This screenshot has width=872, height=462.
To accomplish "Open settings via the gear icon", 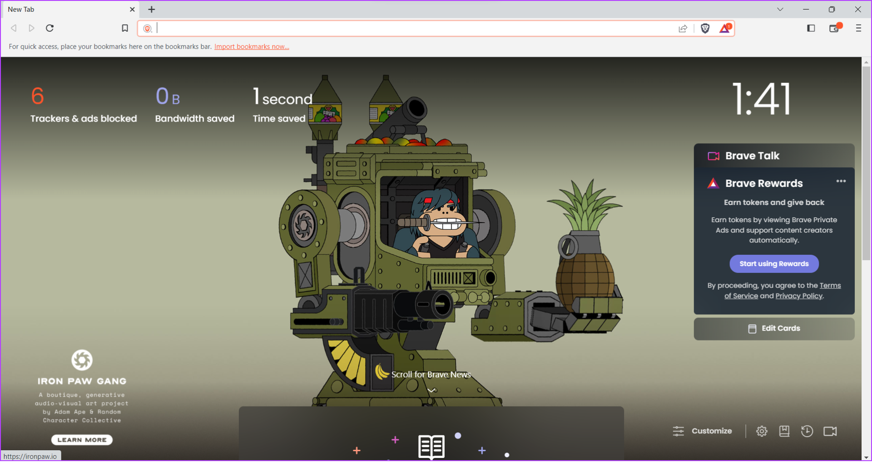I will pos(762,431).
